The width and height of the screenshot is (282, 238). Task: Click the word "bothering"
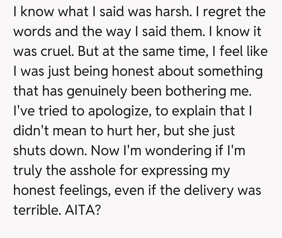tap(196, 91)
